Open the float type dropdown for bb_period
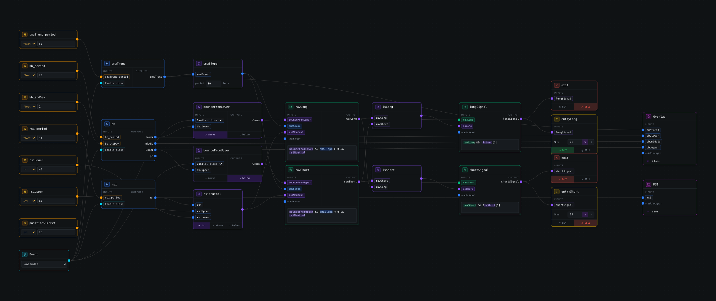716x301 pixels. tap(29, 75)
